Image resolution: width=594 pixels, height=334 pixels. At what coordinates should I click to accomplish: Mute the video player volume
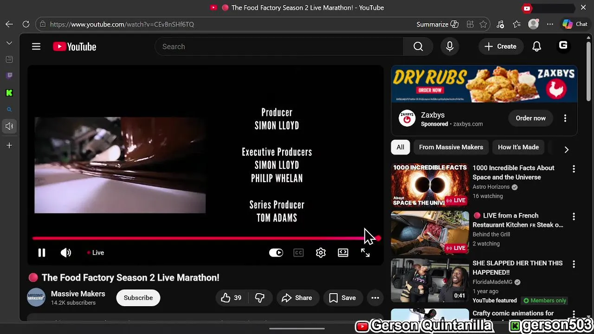click(x=65, y=253)
